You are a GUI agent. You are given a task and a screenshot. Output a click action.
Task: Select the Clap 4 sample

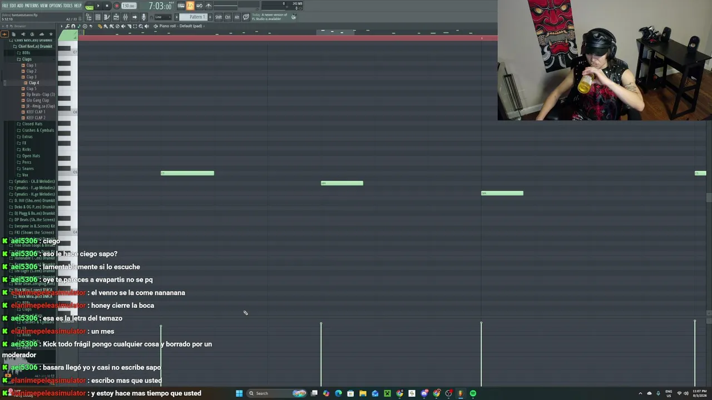[x=33, y=83]
